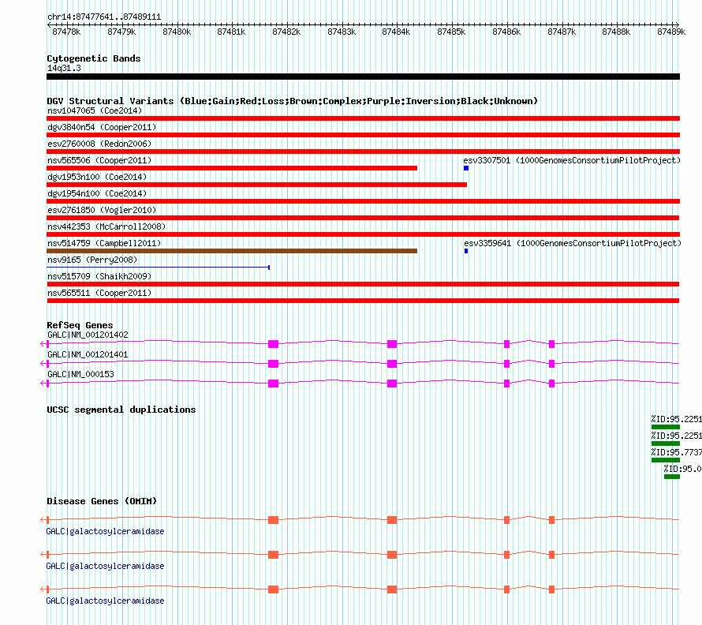Open variant dgv1954n100 (Coe2014) label
Viewport: 702px width, 625px height.
(x=97, y=193)
